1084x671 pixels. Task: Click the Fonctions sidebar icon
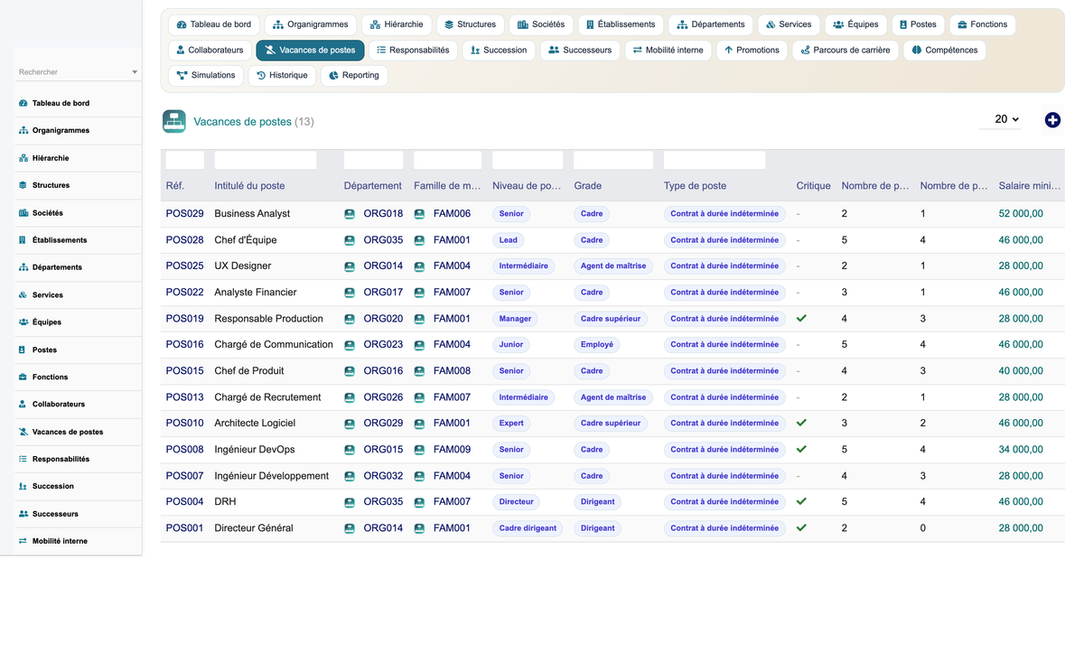click(23, 377)
